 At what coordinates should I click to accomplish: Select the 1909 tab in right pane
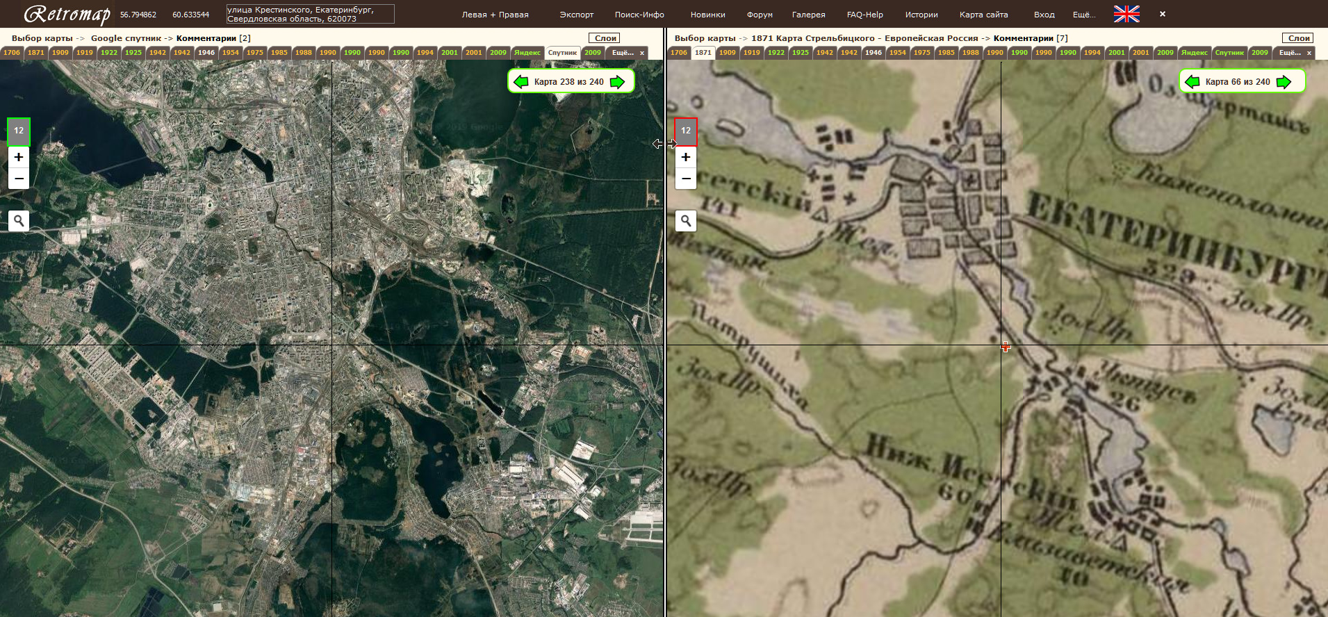[728, 53]
